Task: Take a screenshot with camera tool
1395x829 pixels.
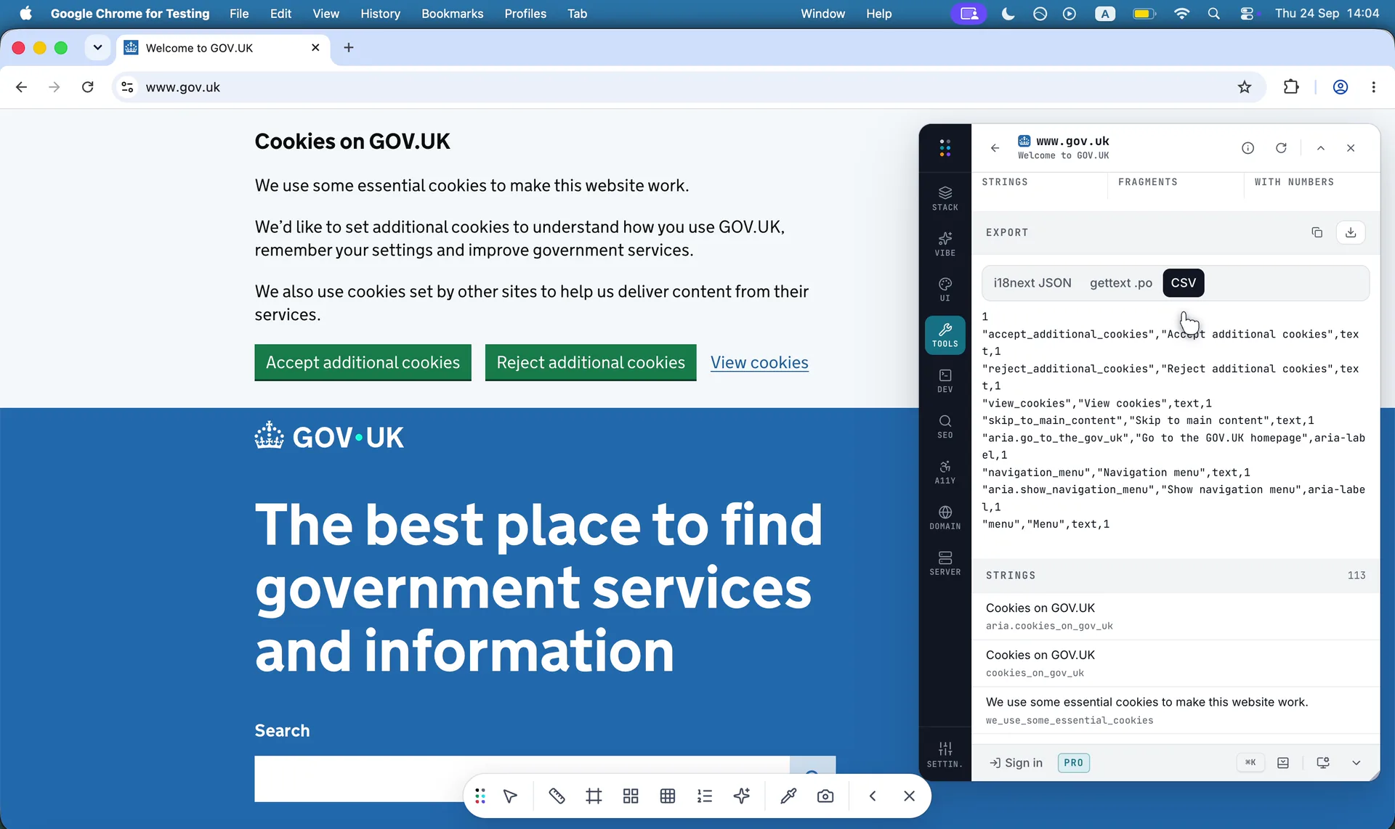Action: pyautogui.click(x=825, y=796)
